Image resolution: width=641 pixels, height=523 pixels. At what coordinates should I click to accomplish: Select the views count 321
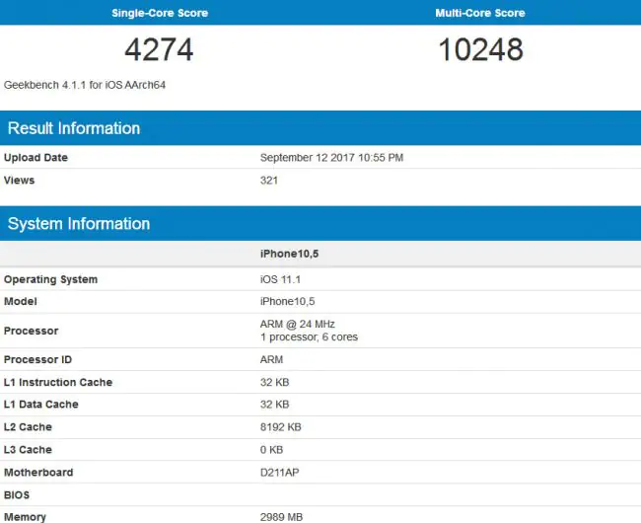(x=269, y=181)
